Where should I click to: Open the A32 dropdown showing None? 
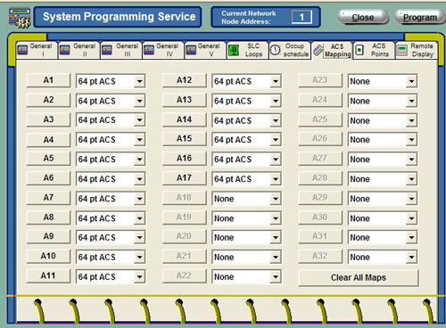411,257
